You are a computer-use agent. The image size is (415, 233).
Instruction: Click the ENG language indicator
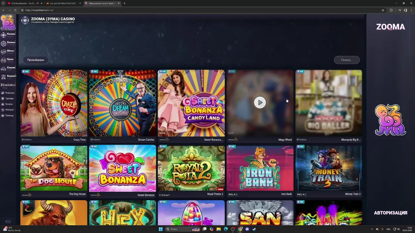[388, 229]
